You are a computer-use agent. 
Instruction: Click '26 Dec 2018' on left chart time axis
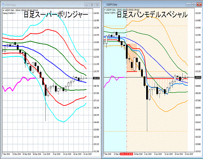pos(37,154)
